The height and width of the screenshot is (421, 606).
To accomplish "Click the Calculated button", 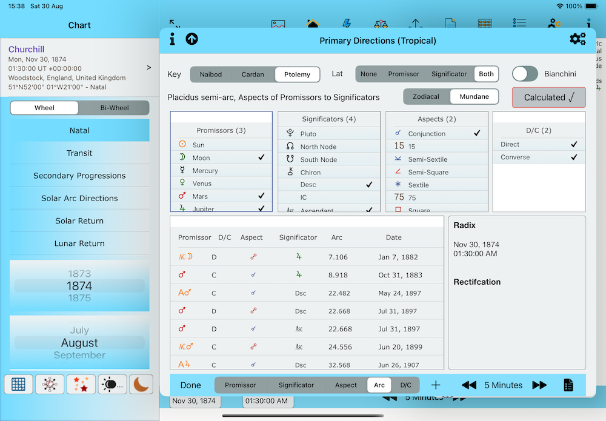I will tap(548, 97).
